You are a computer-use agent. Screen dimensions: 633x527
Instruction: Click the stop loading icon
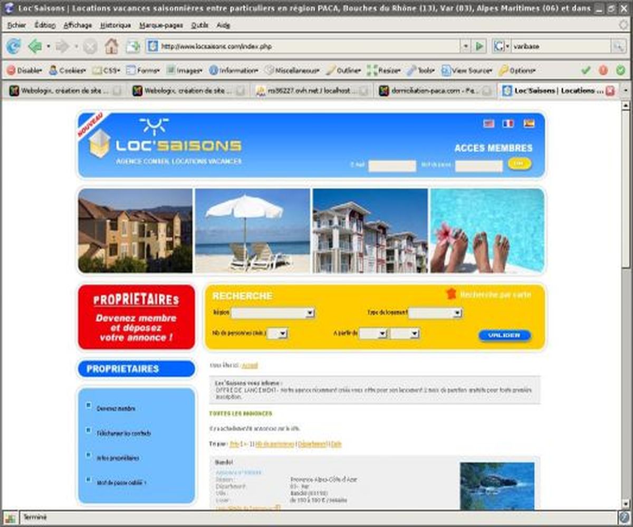point(90,47)
